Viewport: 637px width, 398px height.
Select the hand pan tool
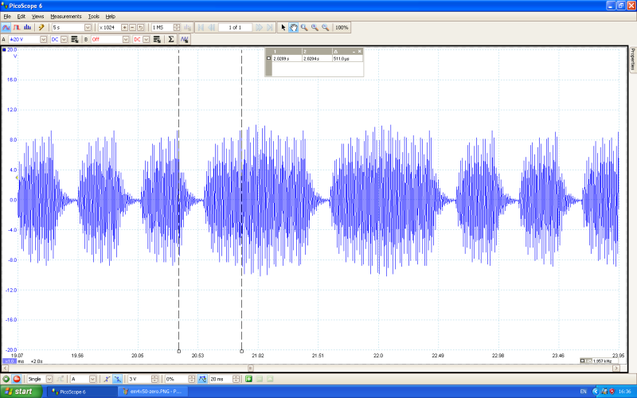click(x=293, y=28)
